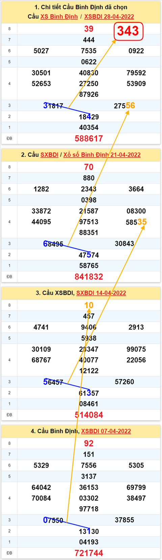
Task: Click the boxed prediction number 343
Action: click(129, 31)
